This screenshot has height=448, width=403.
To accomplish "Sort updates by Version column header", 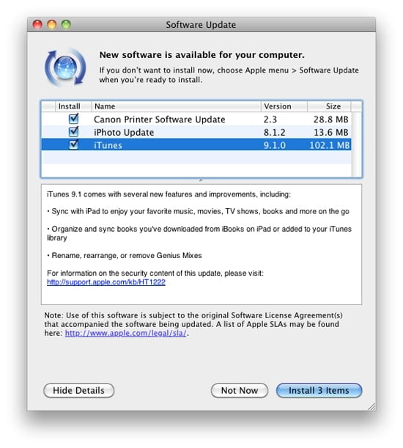I will (284, 106).
